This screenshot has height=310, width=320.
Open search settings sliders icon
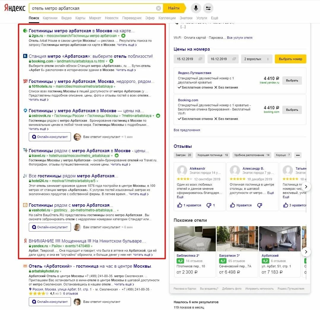(x=208, y=8)
